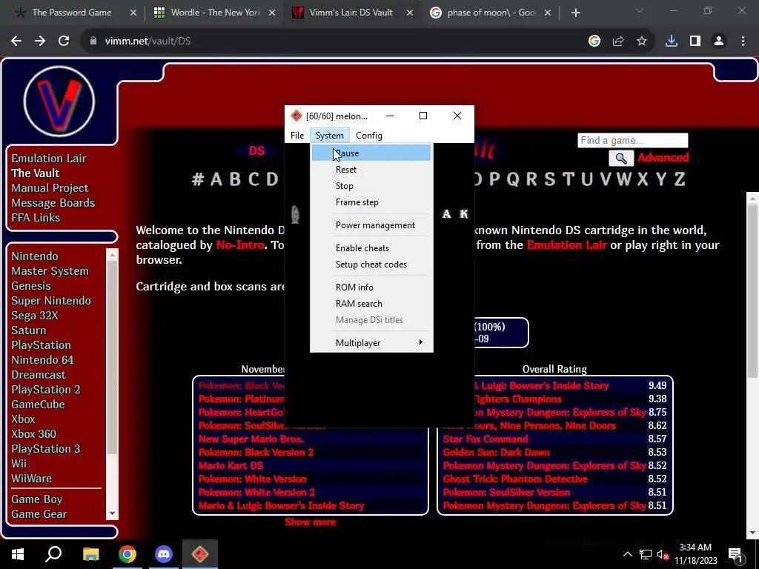This screenshot has width=759, height=569.
Task: Switch to Wordle tab
Action: click(x=216, y=13)
